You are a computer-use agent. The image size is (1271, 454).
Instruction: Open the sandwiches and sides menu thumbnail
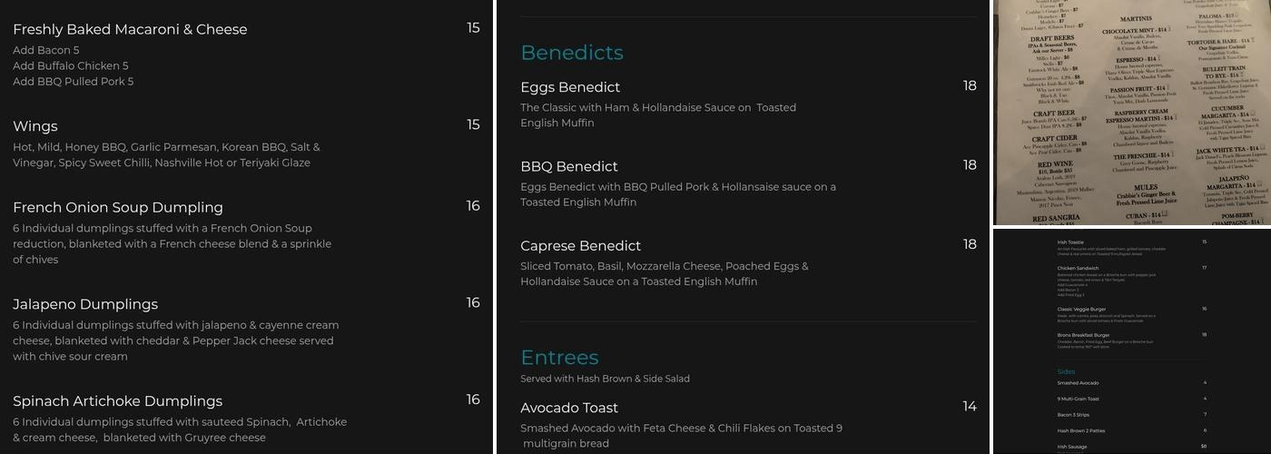click(x=1132, y=340)
